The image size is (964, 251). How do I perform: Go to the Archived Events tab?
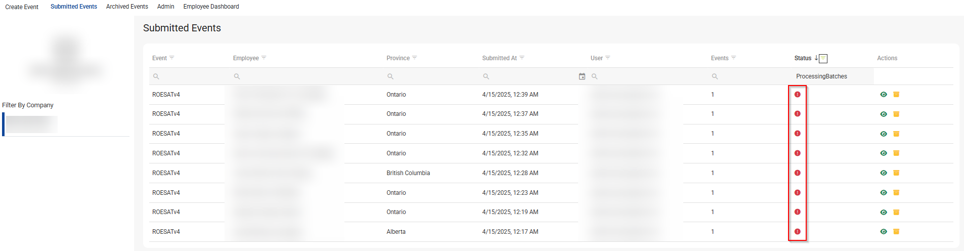tap(127, 7)
